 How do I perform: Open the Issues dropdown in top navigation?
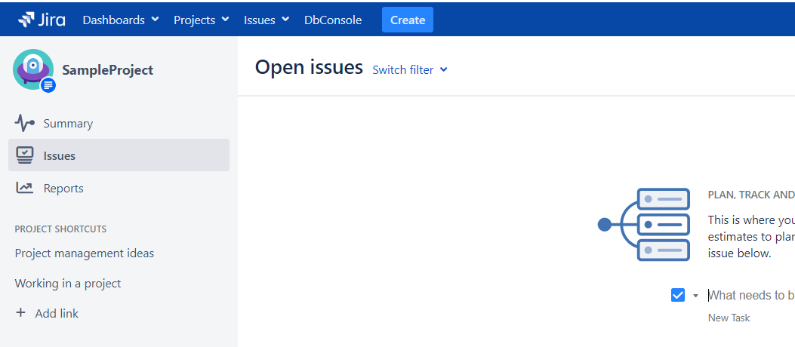click(267, 20)
